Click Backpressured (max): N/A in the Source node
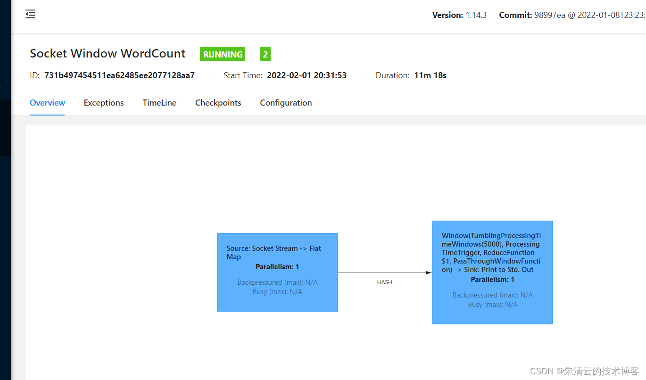Viewport: 646px width, 380px height. pyautogui.click(x=277, y=282)
